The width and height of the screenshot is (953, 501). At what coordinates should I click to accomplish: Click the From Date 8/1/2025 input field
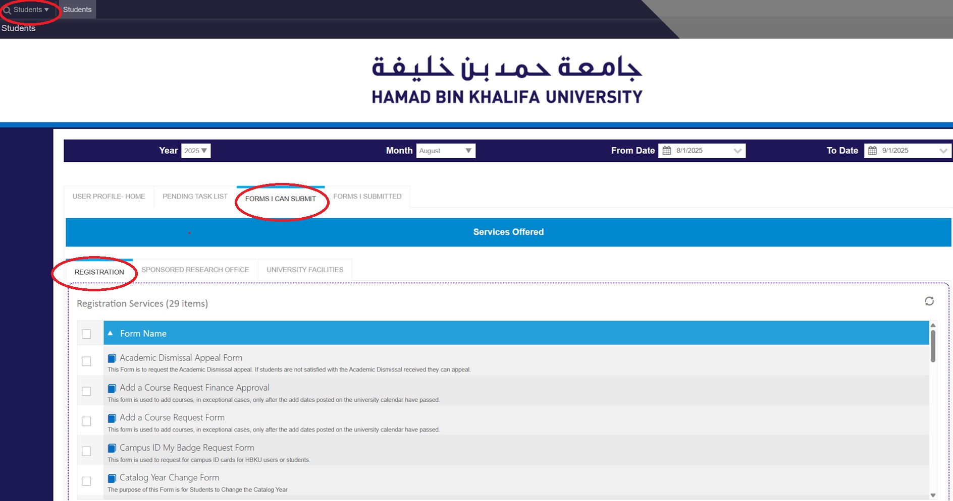(703, 151)
